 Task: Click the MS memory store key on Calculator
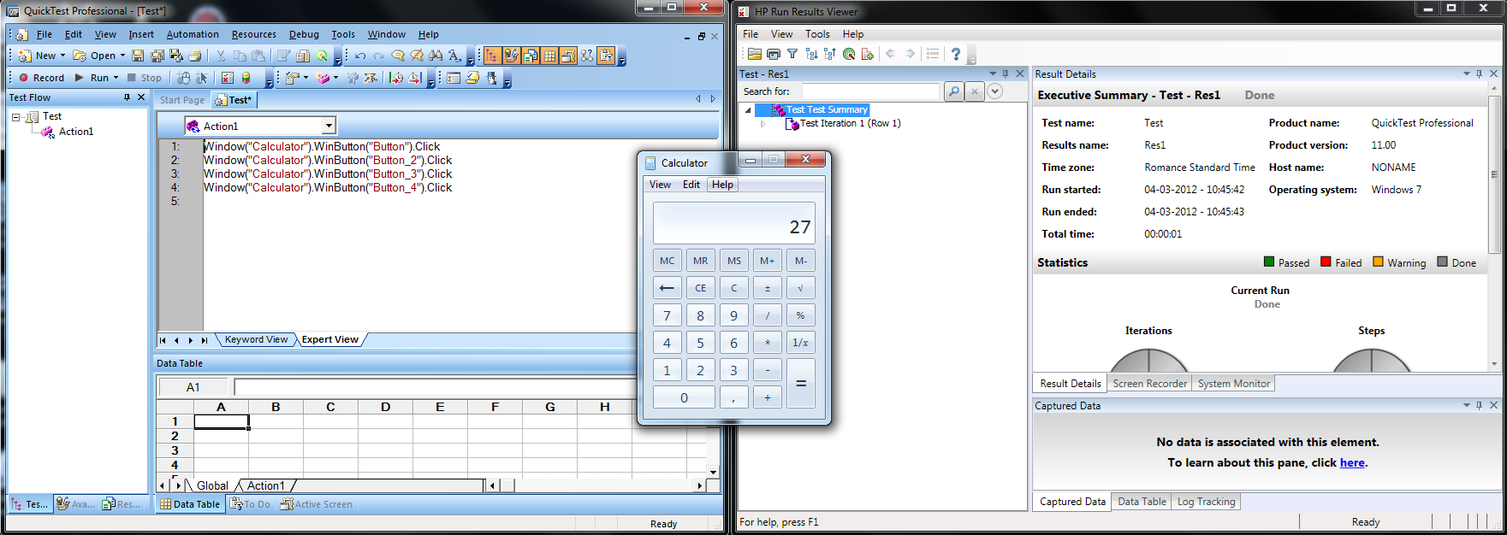tap(733, 261)
